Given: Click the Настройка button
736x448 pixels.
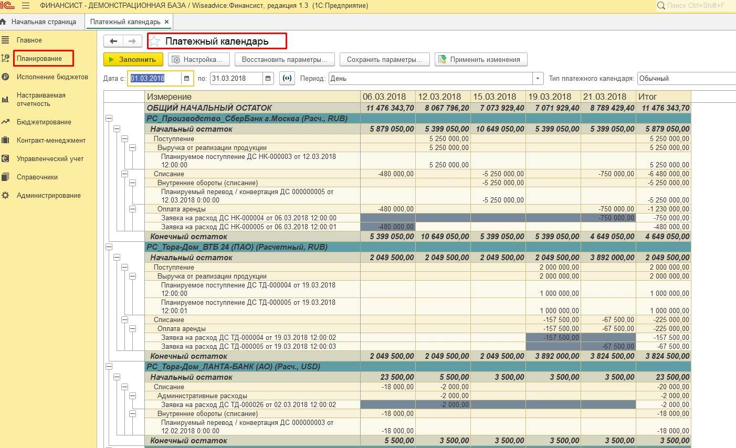Looking at the screenshot, I should [x=199, y=60].
